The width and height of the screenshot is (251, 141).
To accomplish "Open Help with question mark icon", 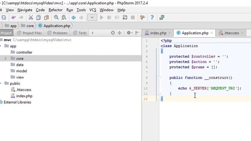I will click(152, 17).
